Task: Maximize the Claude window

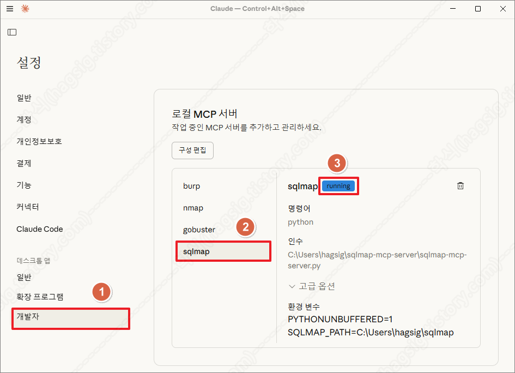Action: (478, 9)
